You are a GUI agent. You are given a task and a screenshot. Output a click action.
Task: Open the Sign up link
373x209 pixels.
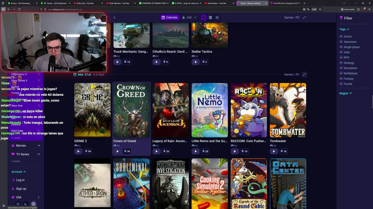point(19,189)
